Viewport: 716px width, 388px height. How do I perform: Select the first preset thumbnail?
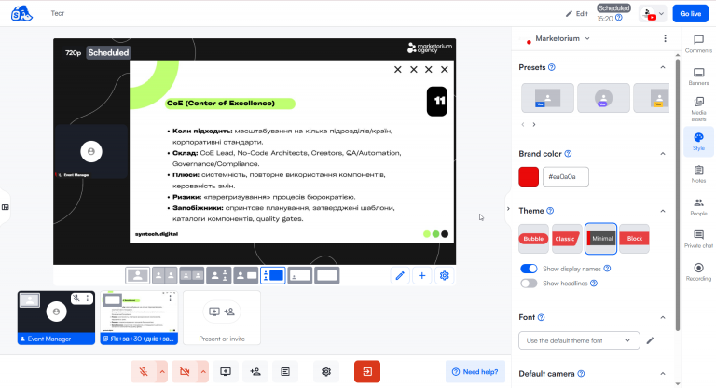click(x=547, y=98)
